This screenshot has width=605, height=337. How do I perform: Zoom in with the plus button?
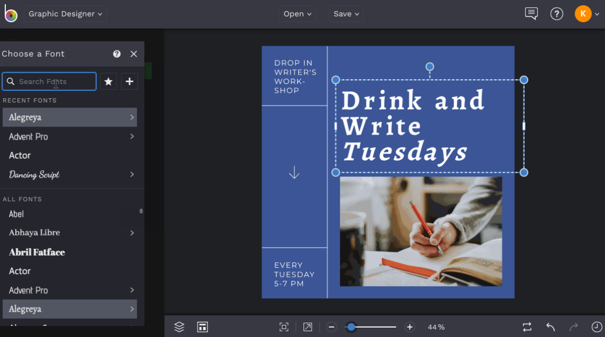[410, 327]
